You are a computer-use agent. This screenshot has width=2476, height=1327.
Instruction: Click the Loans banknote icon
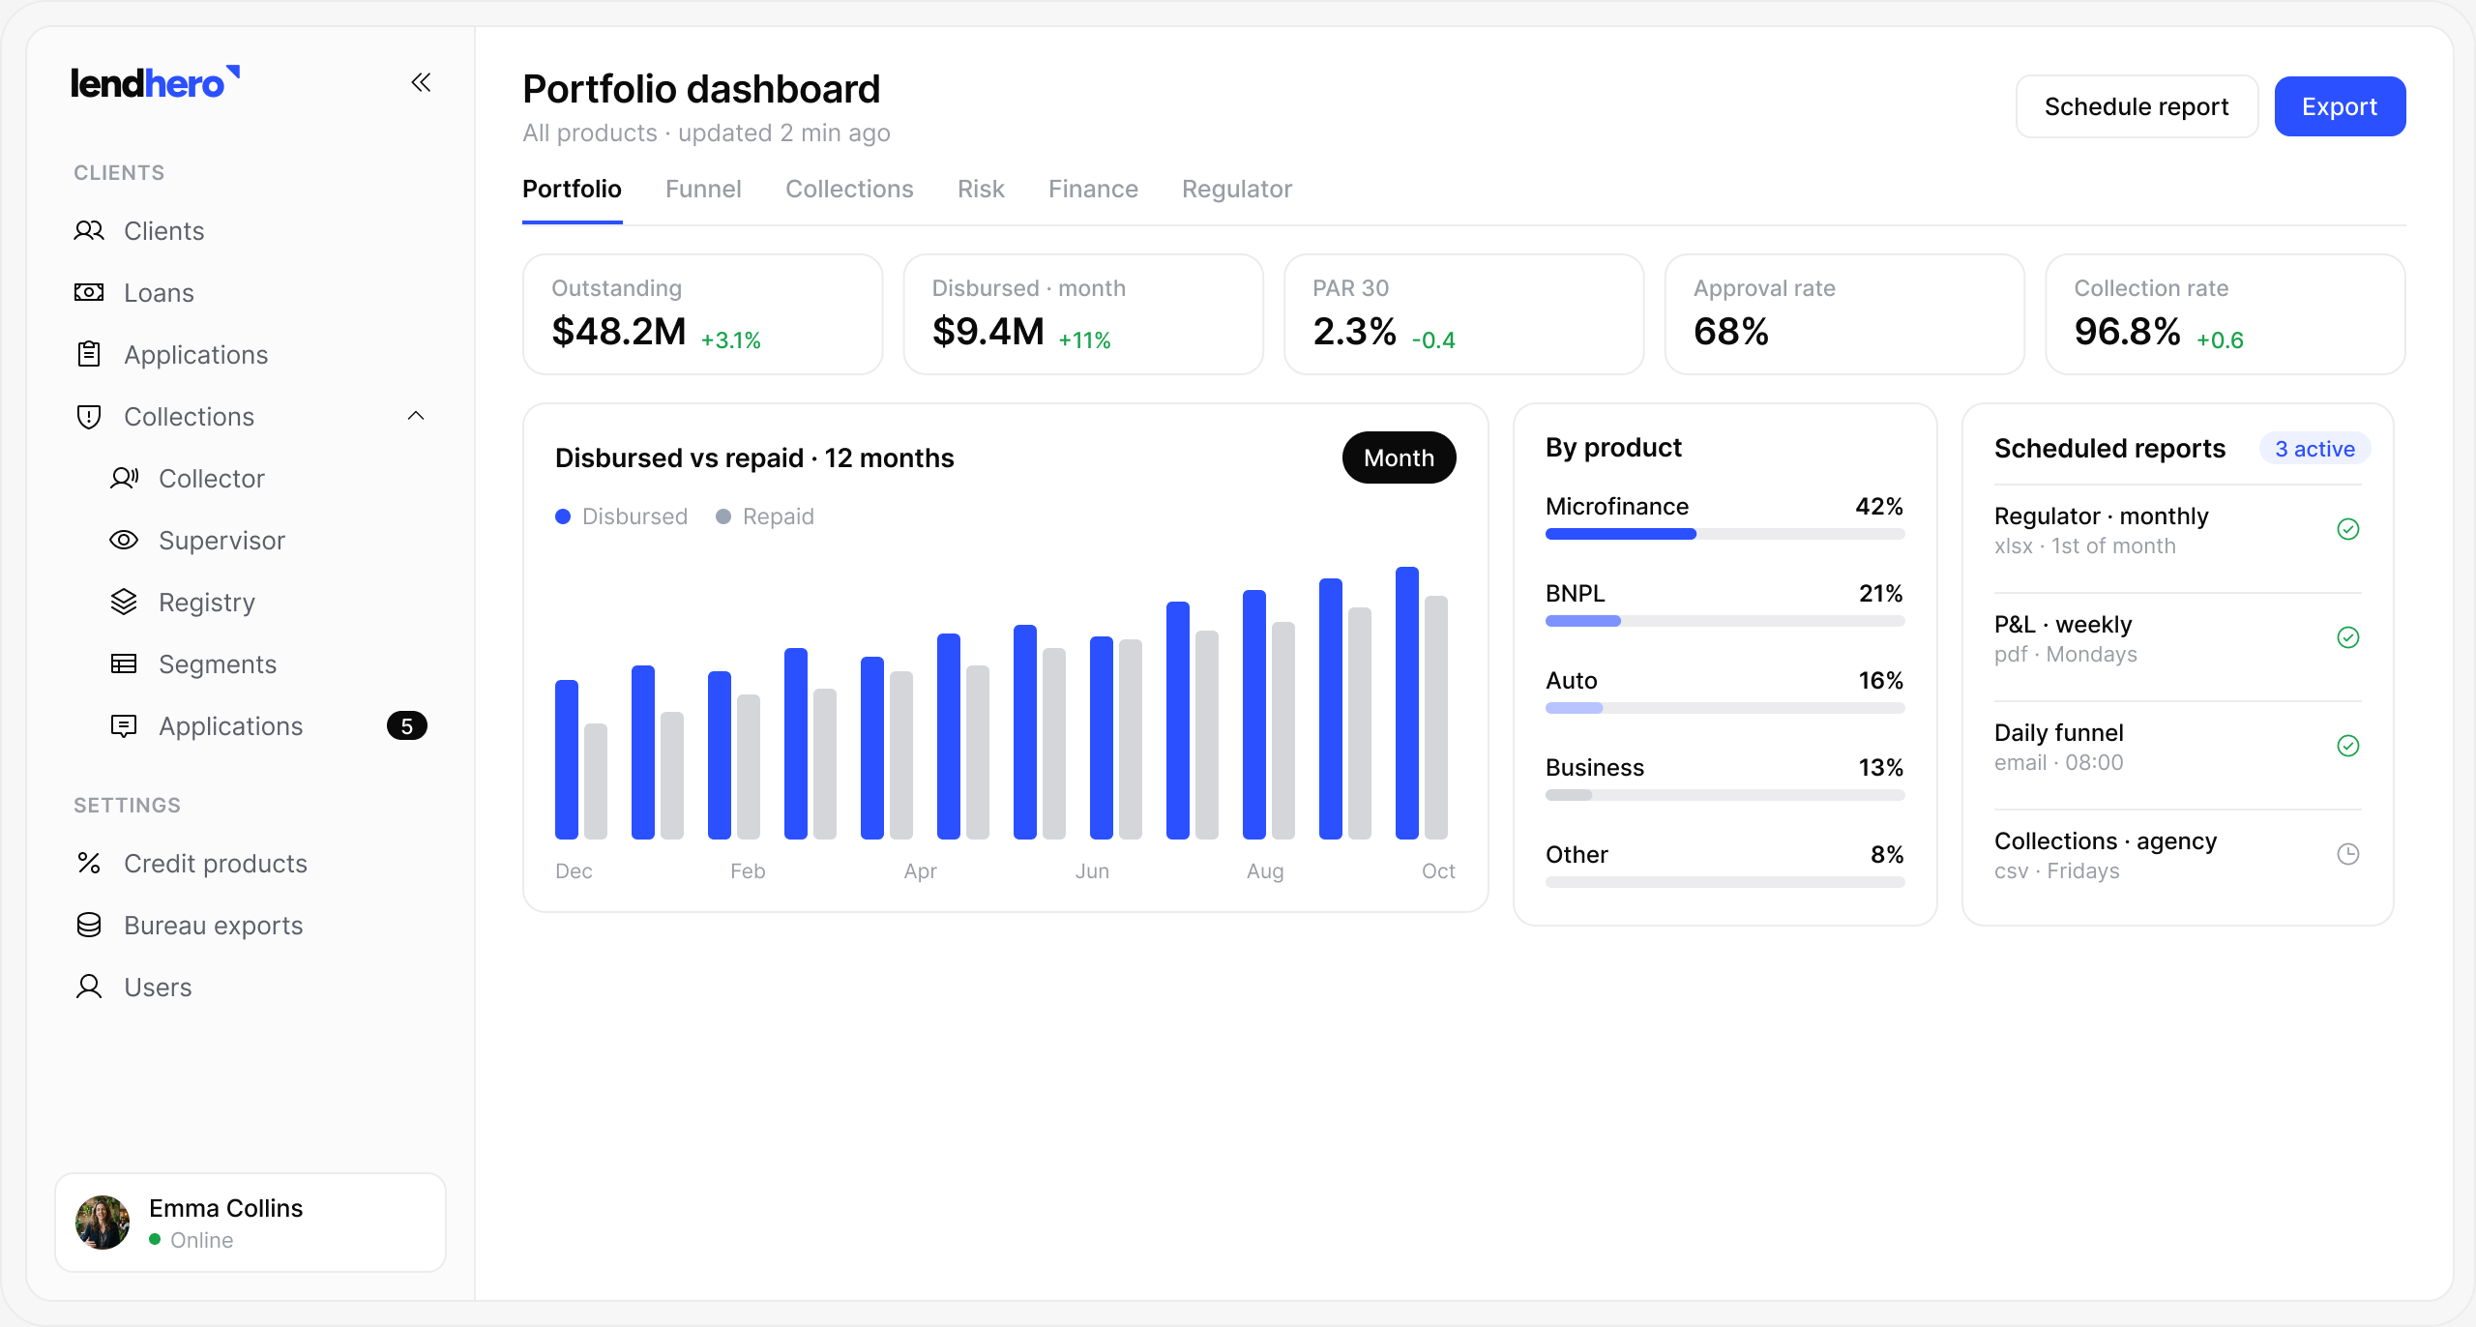point(89,292)
